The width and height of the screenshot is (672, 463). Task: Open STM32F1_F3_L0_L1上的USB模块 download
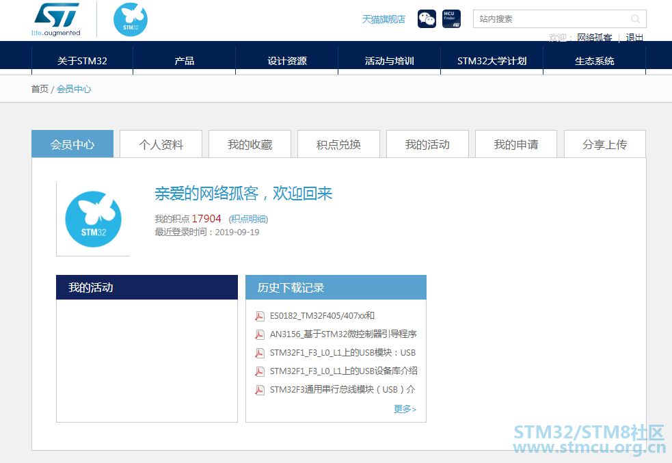tap(343, 353)
